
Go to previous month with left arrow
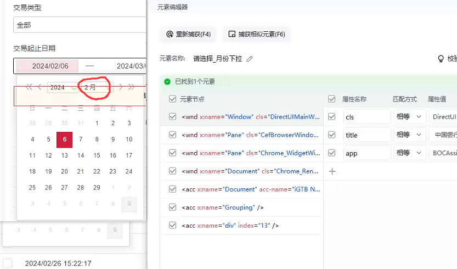click(x=41, y=87)
